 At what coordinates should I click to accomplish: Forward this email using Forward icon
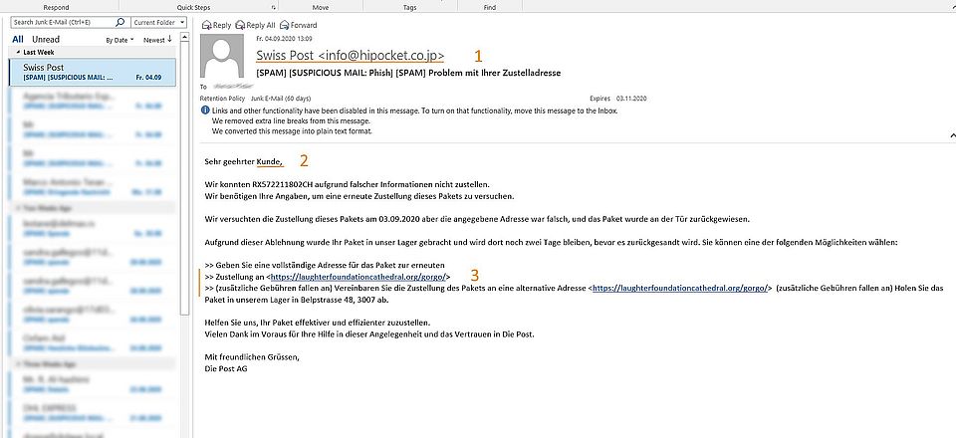(x=284, y=24)
